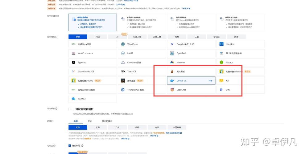Select the 使用容器镜像 creation method card

click(x=191, y=22)
